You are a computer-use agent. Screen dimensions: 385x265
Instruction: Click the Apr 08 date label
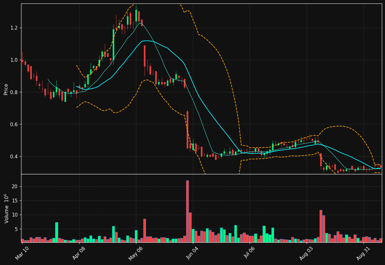click(79, 253)
